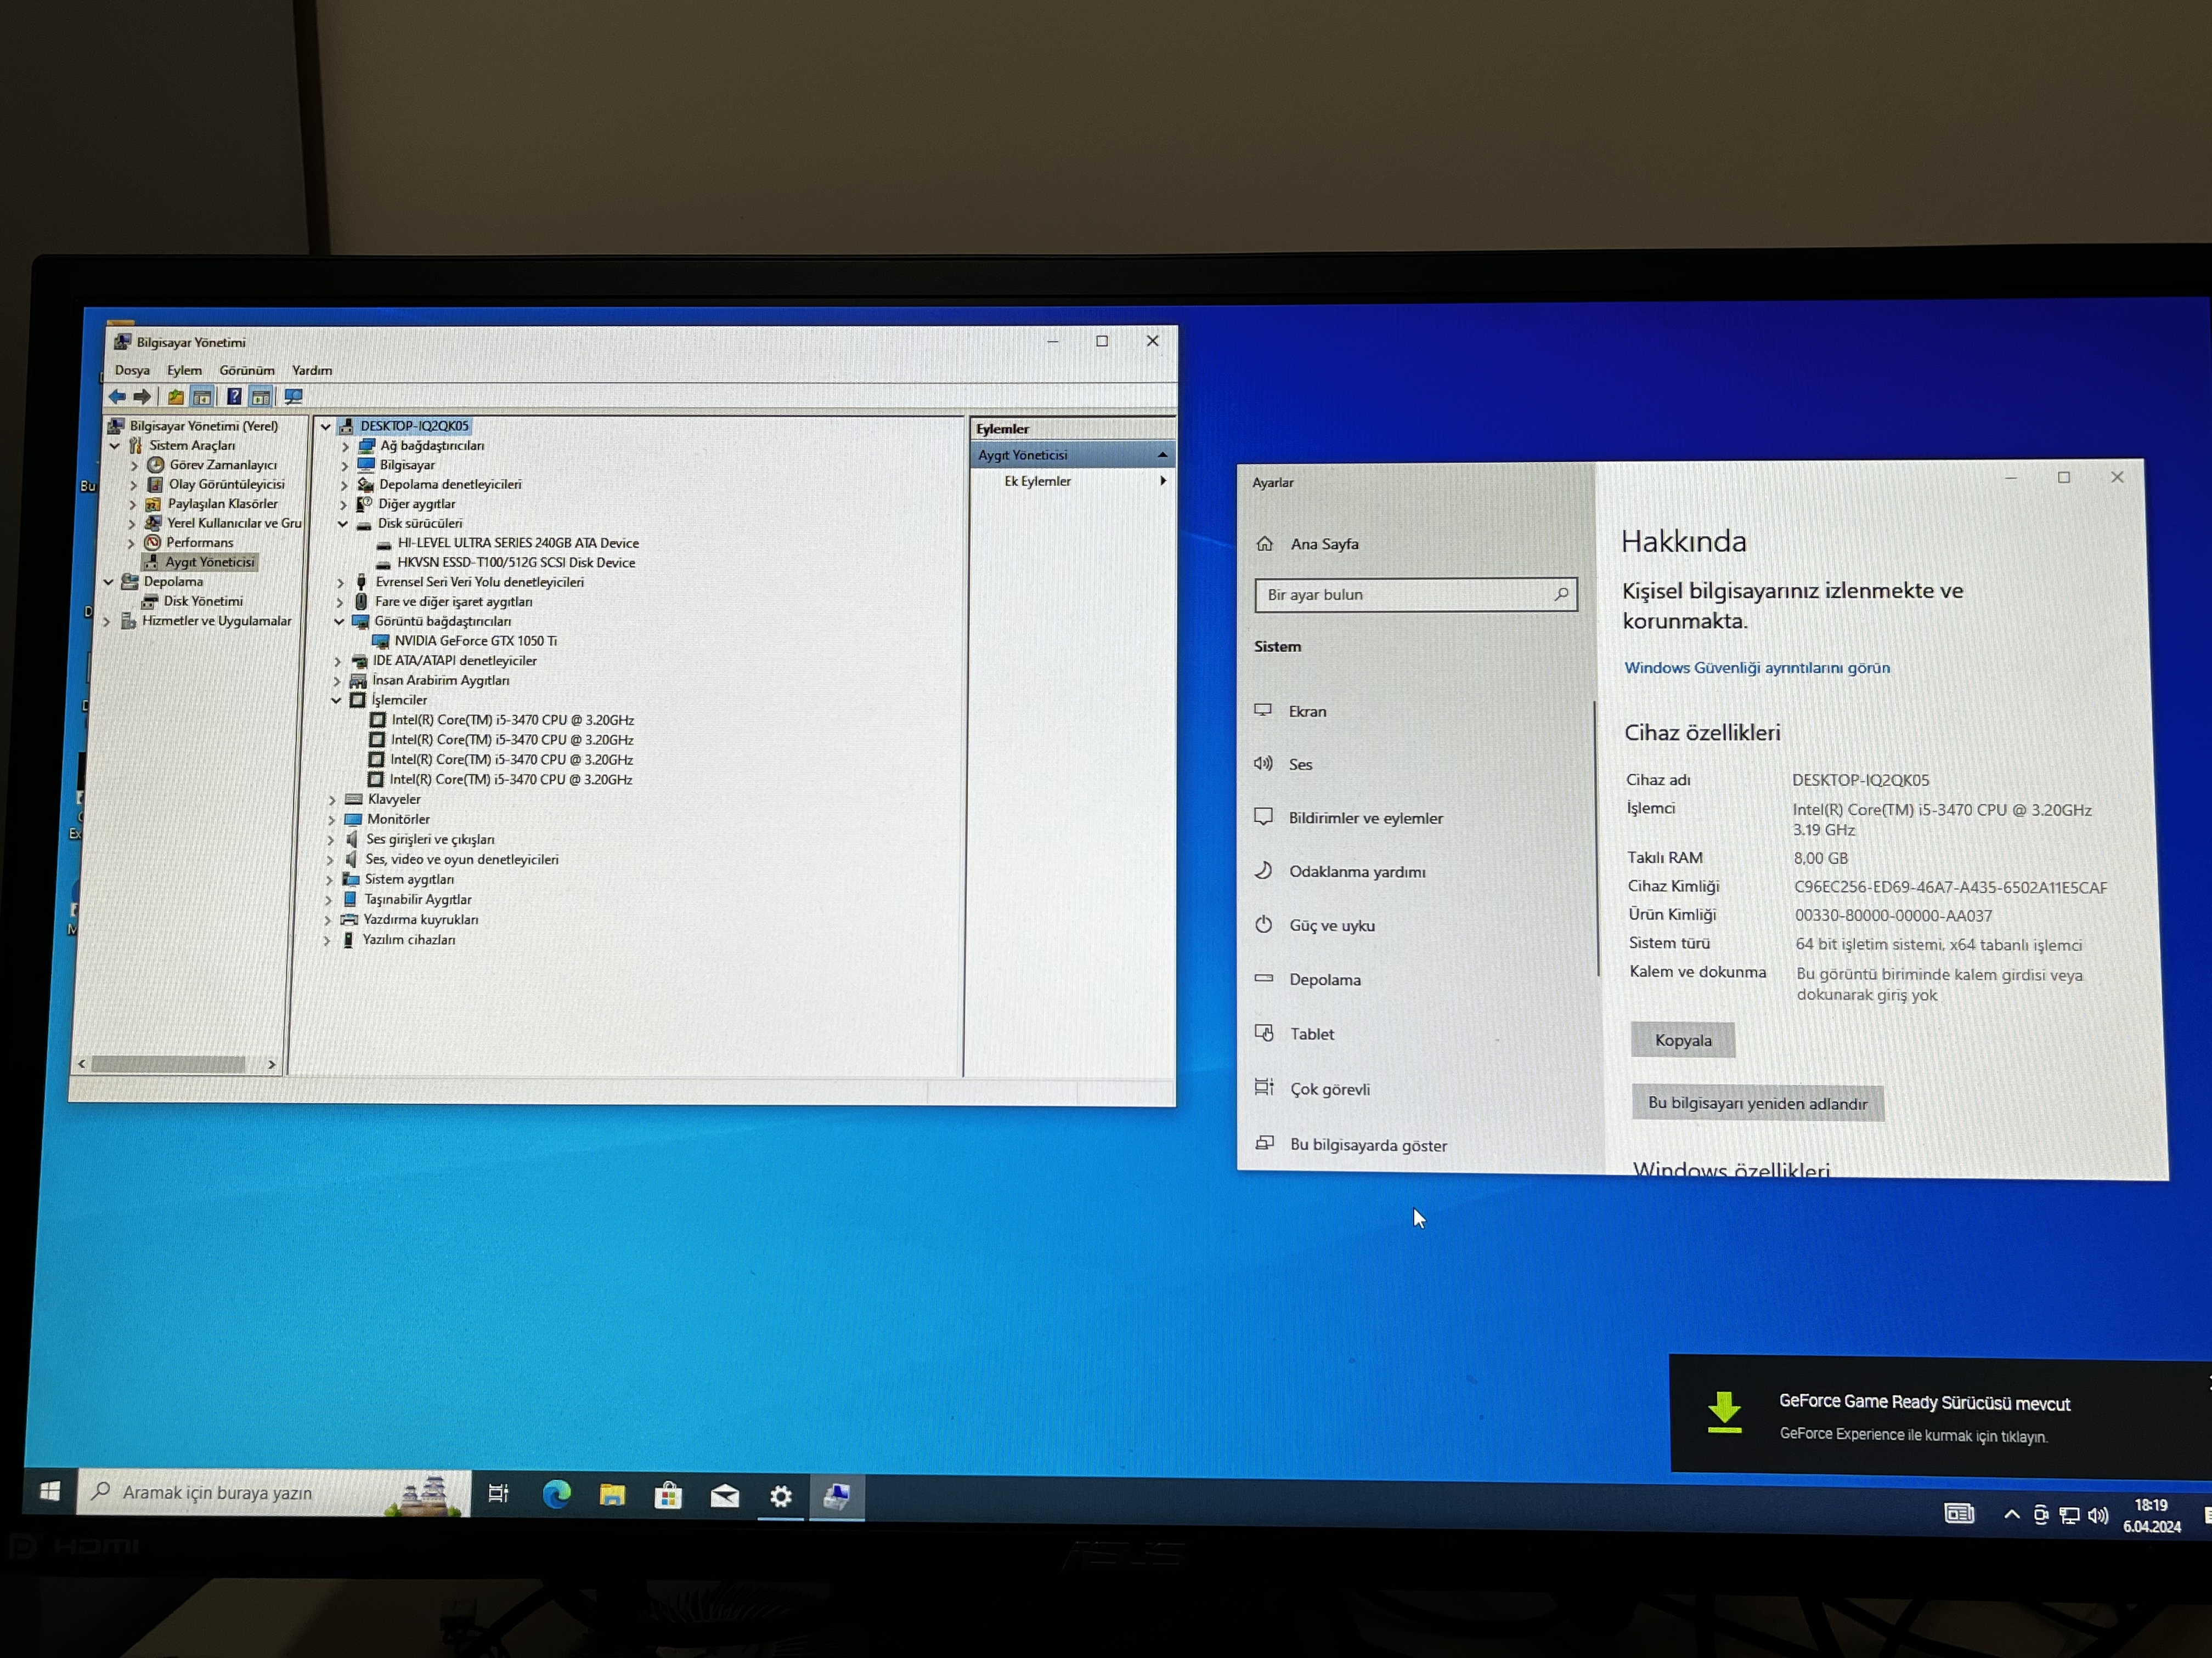Select NVIDIA GeForce GTX 1050 Ti device
Screen dimensions: 2212x1658
(x=475, y=640)
